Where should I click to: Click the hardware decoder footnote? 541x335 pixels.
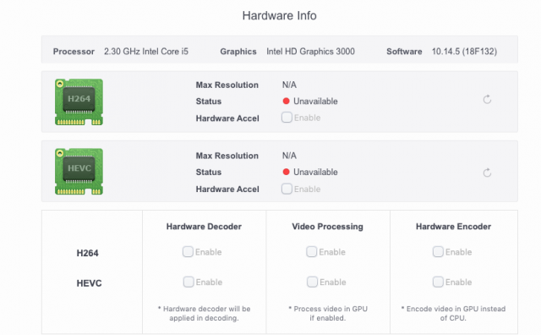pyautogui.click(x=204, y=313)
